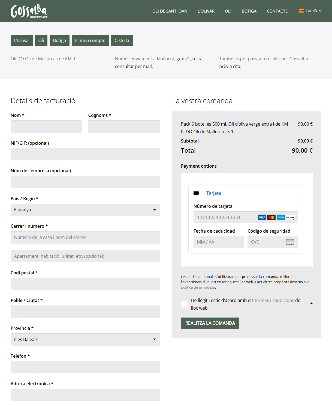Image resolution: width=332 pixels, height=406 pixels.
Task: Click the CVC card hint icon
Action: [x=290, y=242]
